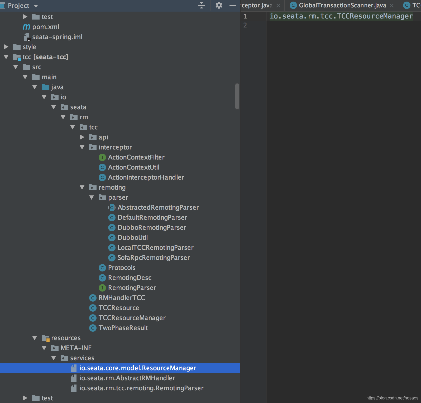Click the collapse all icon in Project toolbar

[202, 5]
